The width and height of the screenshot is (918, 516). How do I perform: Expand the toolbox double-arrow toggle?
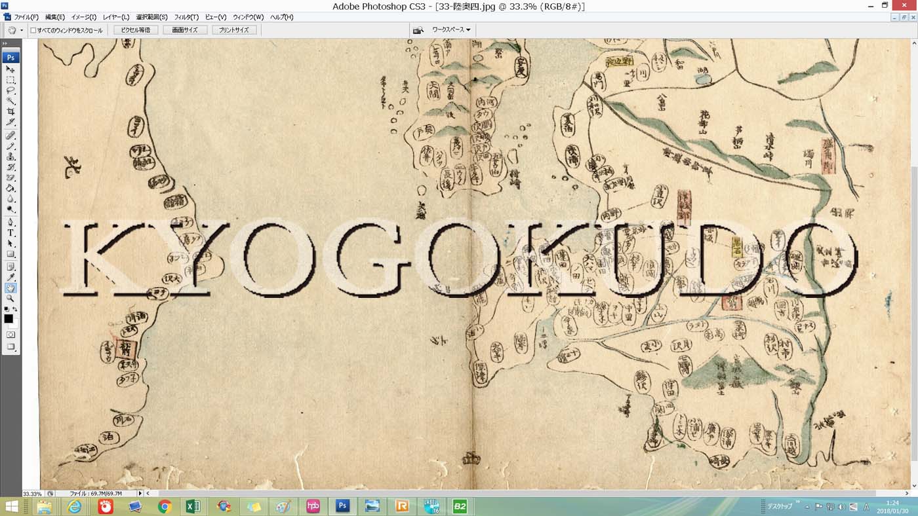pos(5,43)
